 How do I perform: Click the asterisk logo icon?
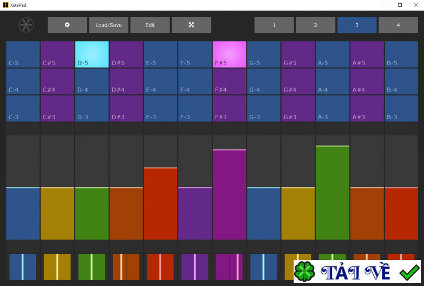(x=26, y=25)
